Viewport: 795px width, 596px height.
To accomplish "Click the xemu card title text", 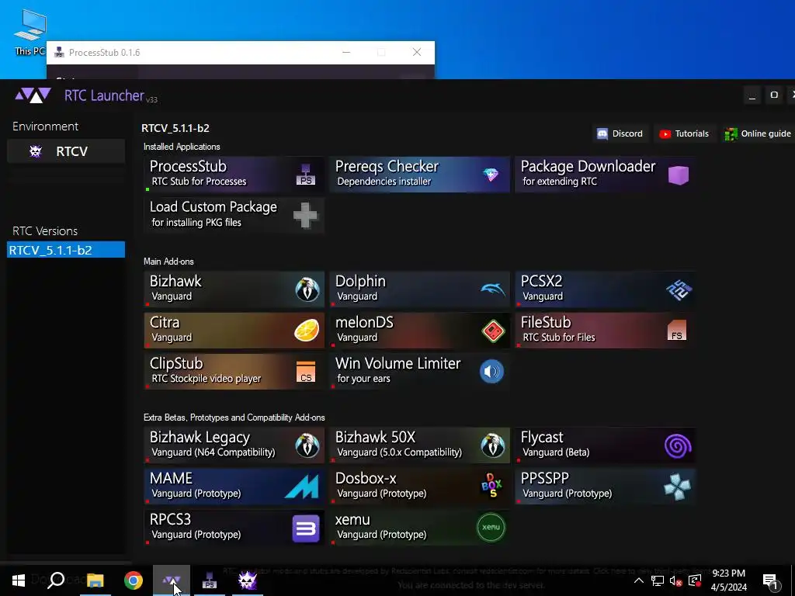I will click(352, 520).
